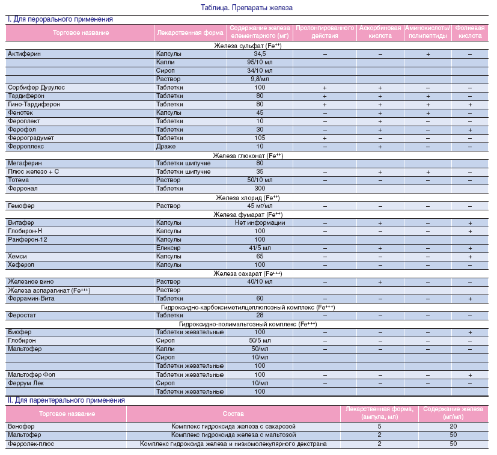Select the "Ферроградумет" drug name
Viewport: 497px width, 455px height.
click(31, 138)
